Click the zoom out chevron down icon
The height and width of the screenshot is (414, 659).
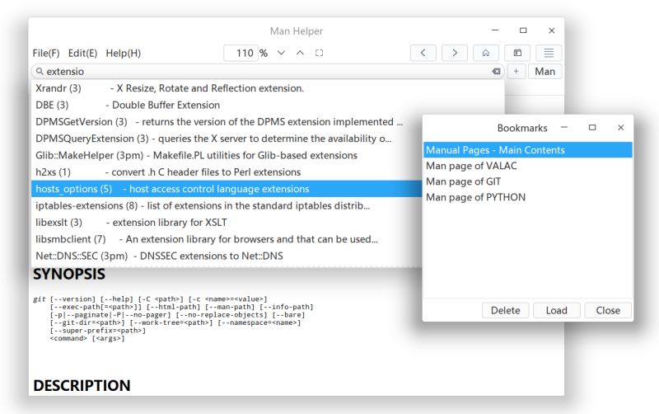281,53
